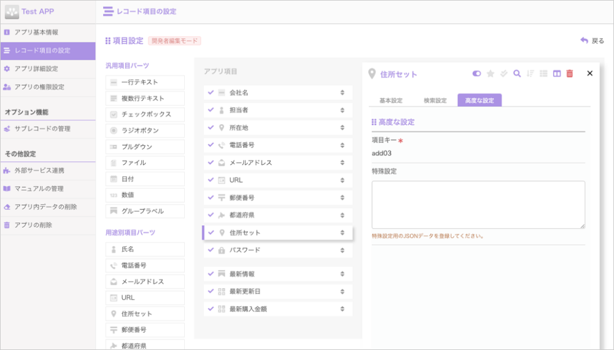Click the envelope icon on メールアドレス app item
This screenshot has height=350, width=614.
click(x=222, y=163)
